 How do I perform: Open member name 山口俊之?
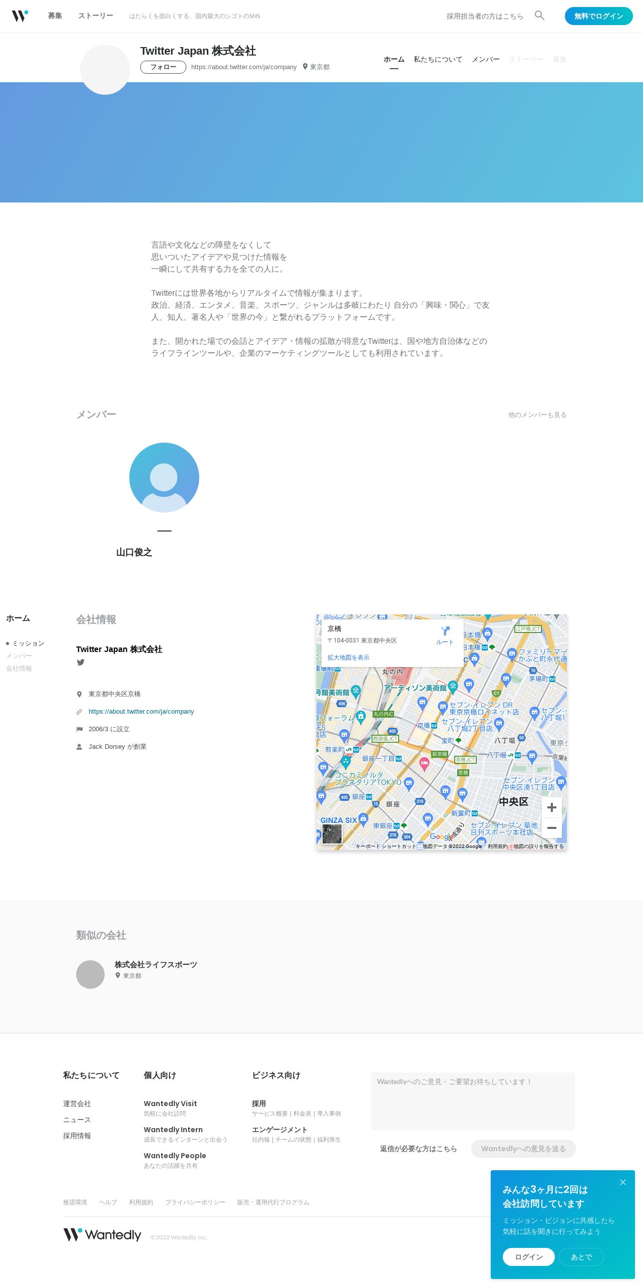pyautogui.click(x=134, y=552)
